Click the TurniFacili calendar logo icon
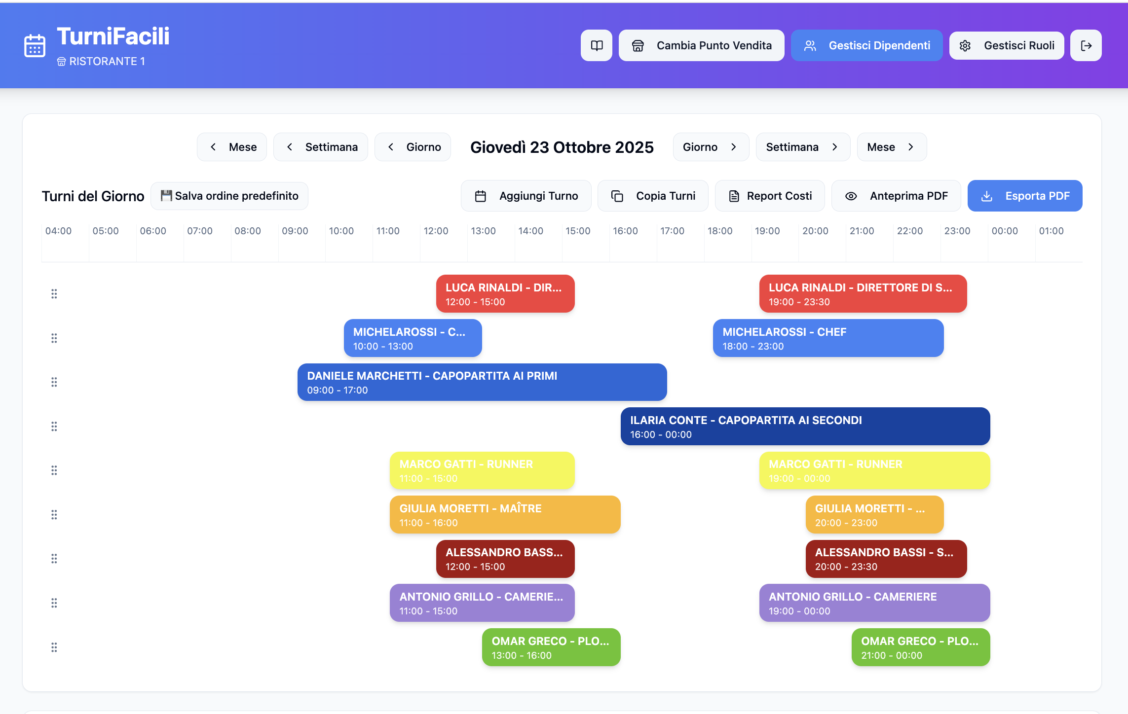Image resolution: width=1128 pixels, height=714 pixels. coord(35,46)
